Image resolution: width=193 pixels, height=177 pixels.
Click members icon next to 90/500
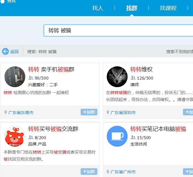point(31,78)
